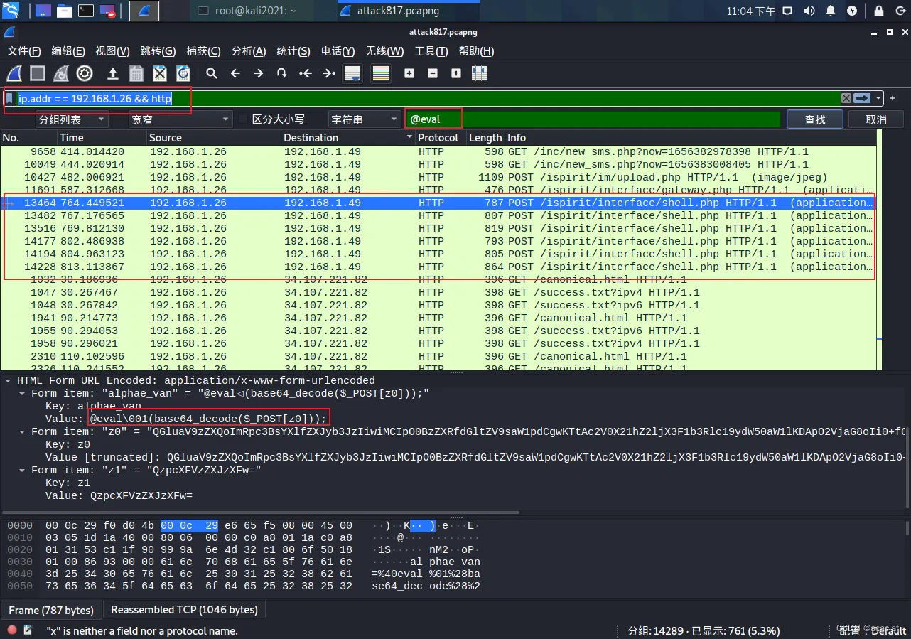This screenshot has width=911, height=639.
Task: Click the lock screen tray icon
Action: click(x=878, y=11)
